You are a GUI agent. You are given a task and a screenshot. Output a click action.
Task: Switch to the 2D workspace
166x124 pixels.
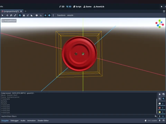[x=62, y=7]
